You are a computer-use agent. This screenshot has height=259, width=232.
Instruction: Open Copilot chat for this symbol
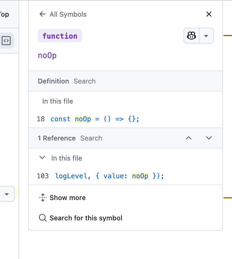(x=191, y=36)
